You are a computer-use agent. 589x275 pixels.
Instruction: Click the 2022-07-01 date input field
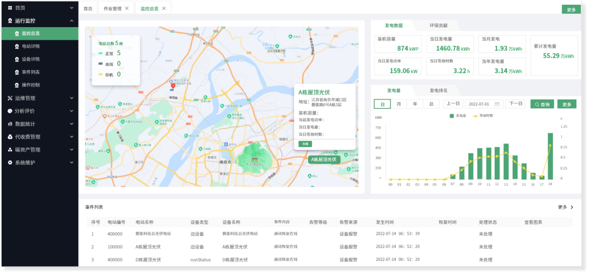pyautogui.click(x=484, y=104)
